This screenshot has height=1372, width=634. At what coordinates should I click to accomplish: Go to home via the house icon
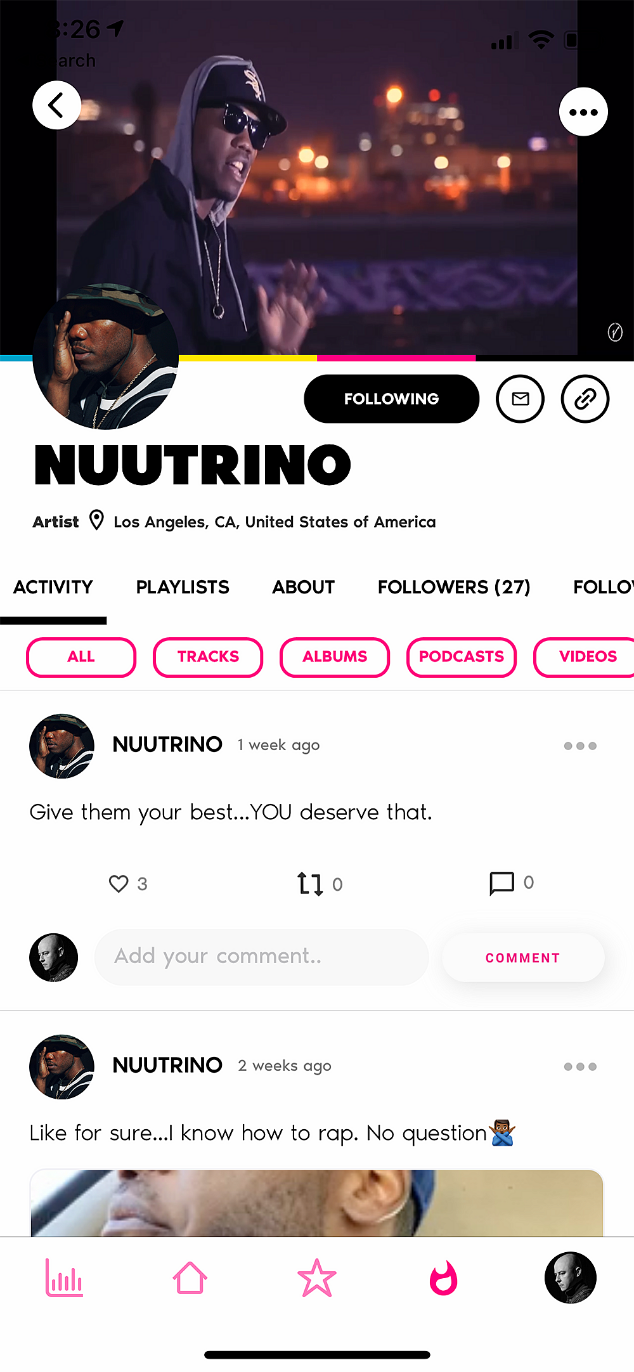click(190, 1278)
